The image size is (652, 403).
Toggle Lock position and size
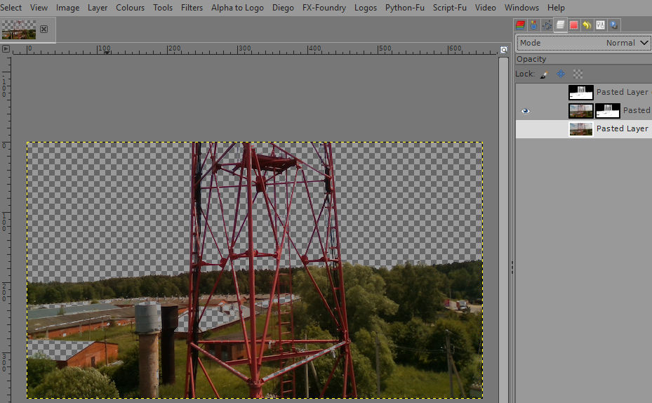[x=560, y=74]
